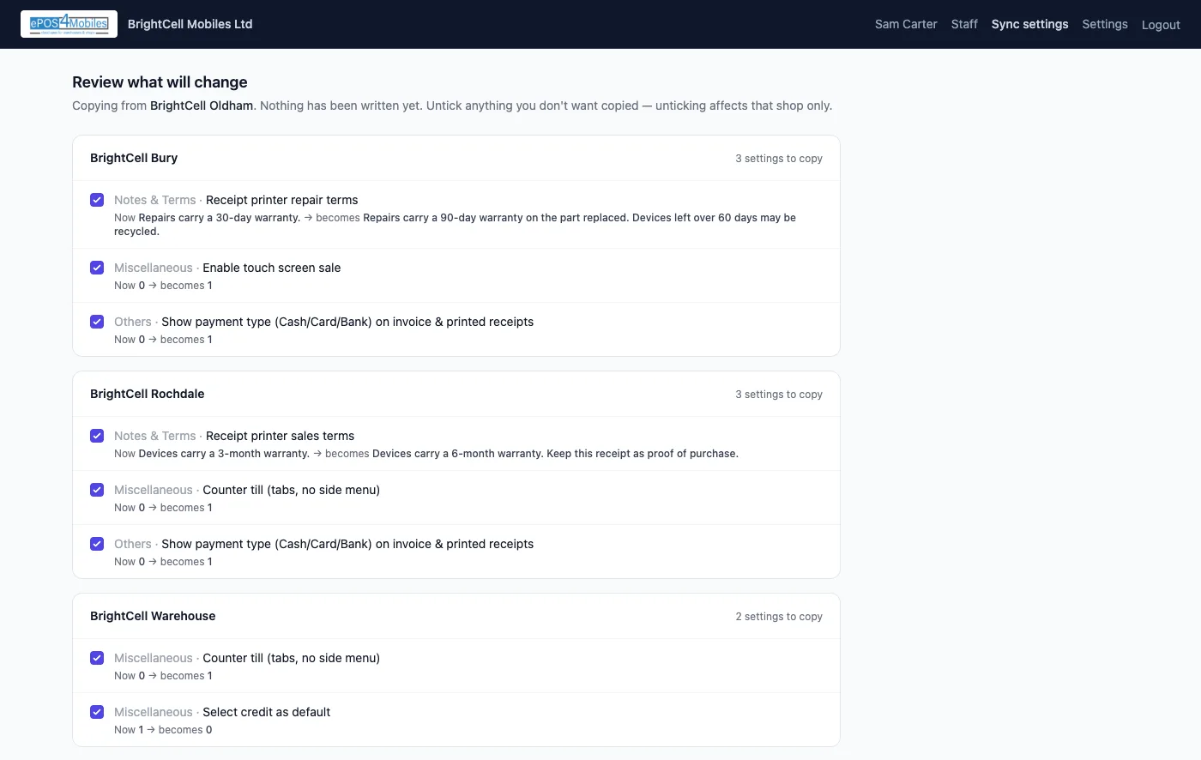Untick Receipt printer repair terms for Bury

click(x=97, y=200)
